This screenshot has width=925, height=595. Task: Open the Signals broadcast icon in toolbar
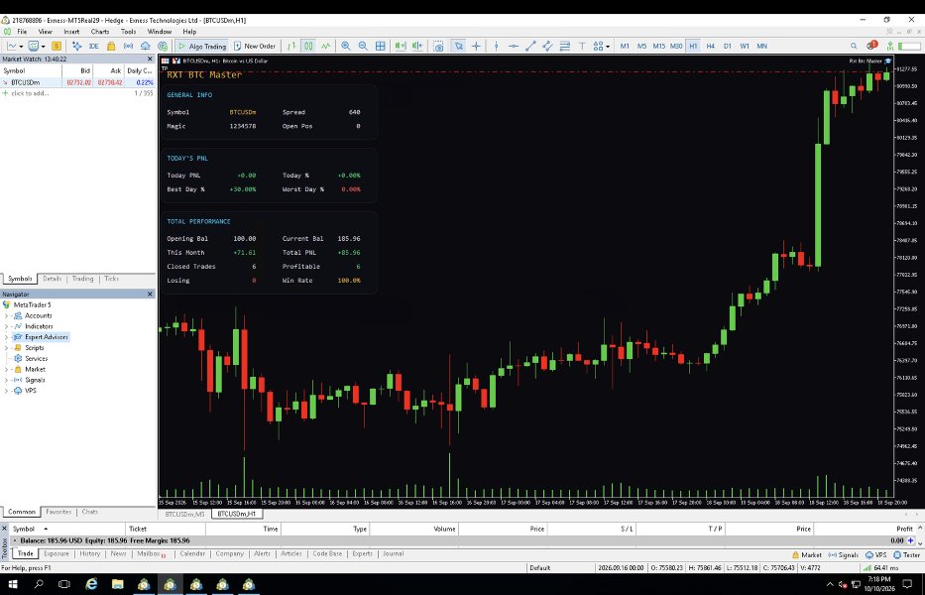click(x=128, y=46)
